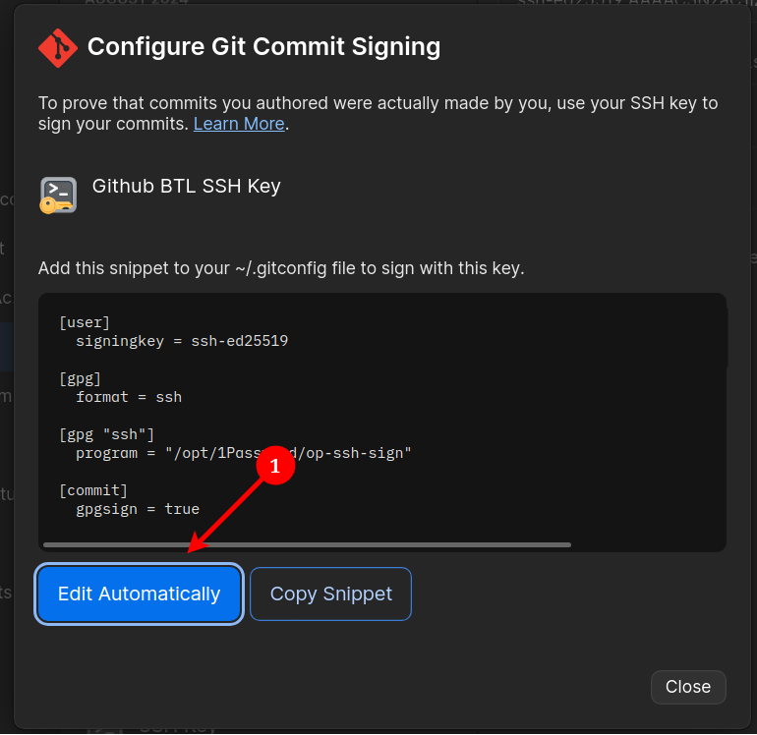Select the Github BTL SSH Key name
This screenshot has width=757, height=735.
pyautogui.click(x=186, y=186)
